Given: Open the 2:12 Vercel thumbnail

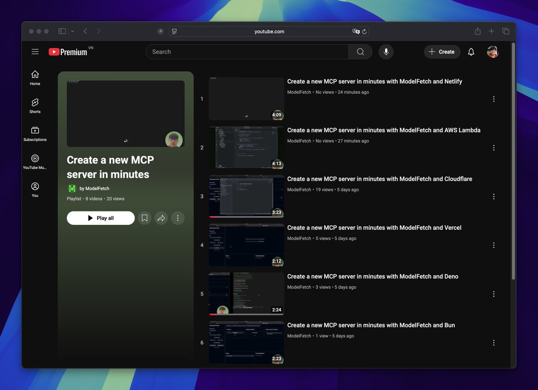Looking at the screenshot, I should 246,245.
